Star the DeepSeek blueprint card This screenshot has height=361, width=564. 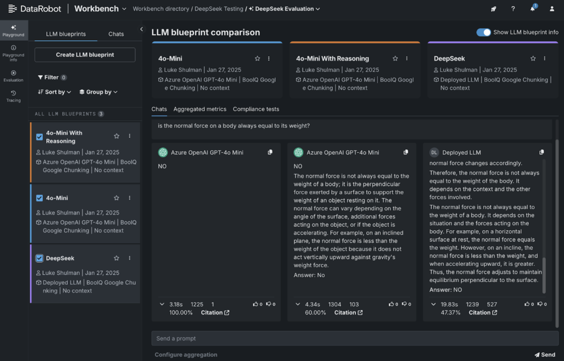click(533, 58)
